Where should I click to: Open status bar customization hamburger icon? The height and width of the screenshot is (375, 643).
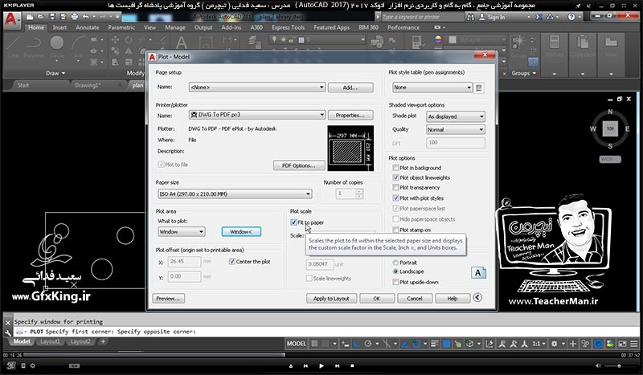tap(634, 344)
